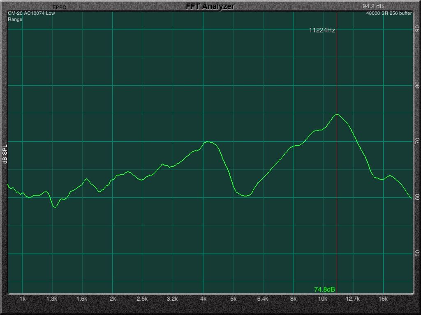Click the 5k frequency axis label
This screenshot has width=421, height=315.
point(234,299)
